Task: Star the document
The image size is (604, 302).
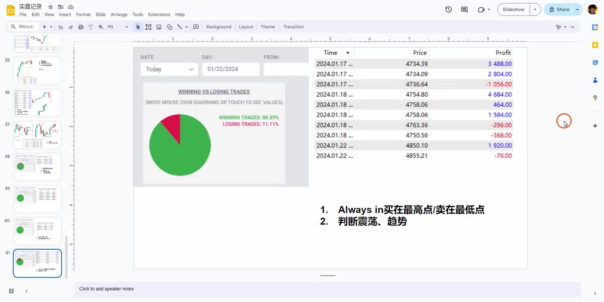Action: pyautogui.click(x=50, y=7)
